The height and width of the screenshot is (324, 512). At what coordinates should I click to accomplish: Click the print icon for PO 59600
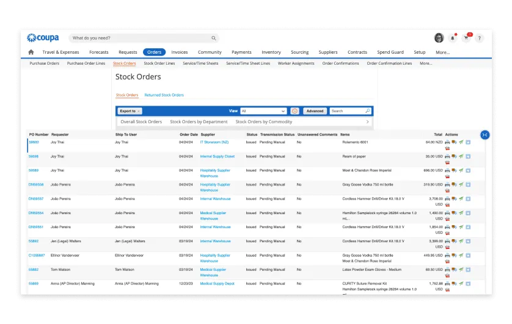[x=447, y=142]
